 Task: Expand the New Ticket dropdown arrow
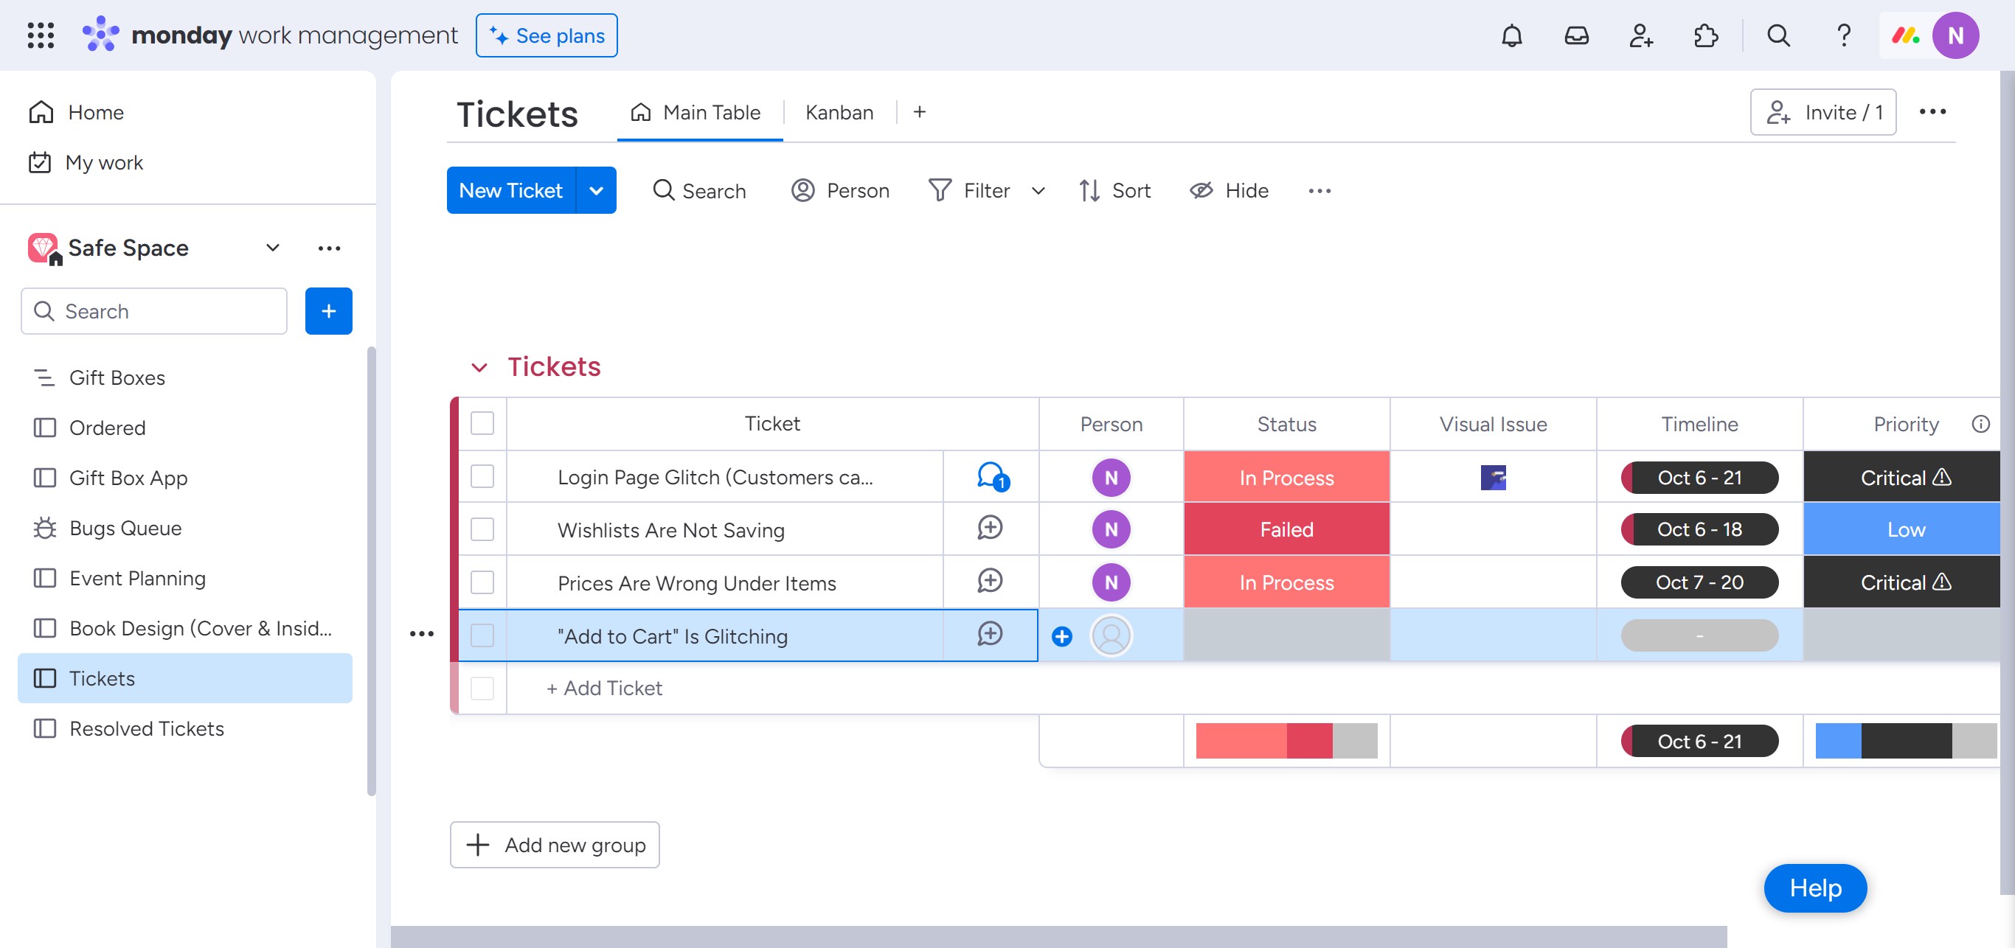596,191
